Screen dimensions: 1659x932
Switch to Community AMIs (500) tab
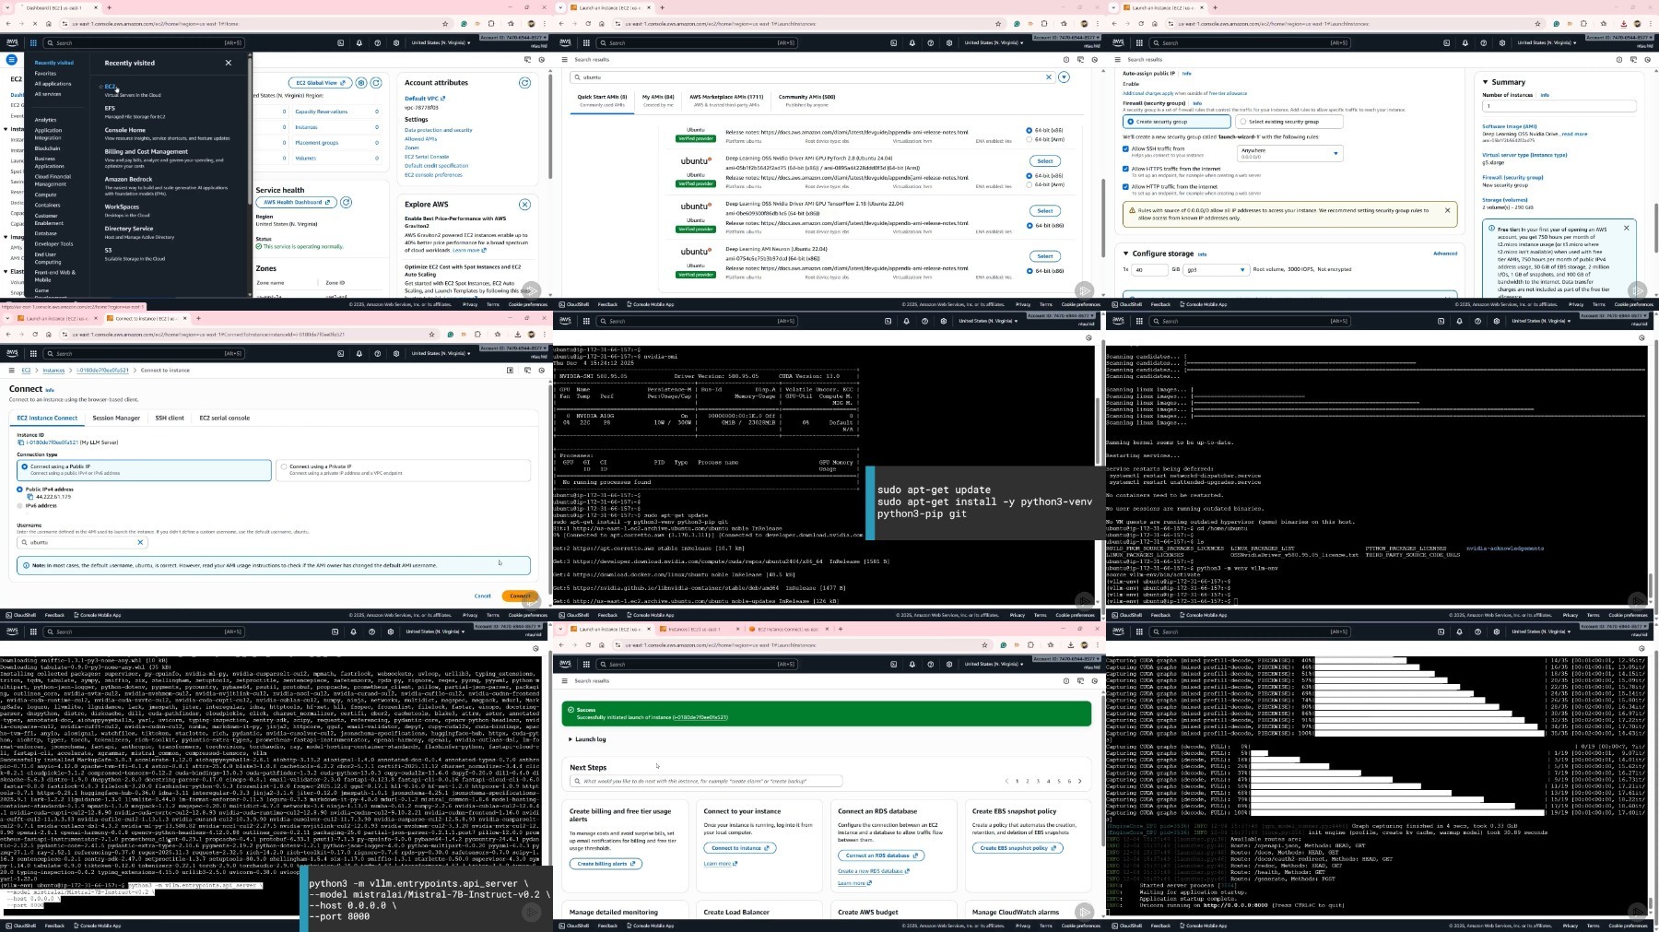pos(806,99)
